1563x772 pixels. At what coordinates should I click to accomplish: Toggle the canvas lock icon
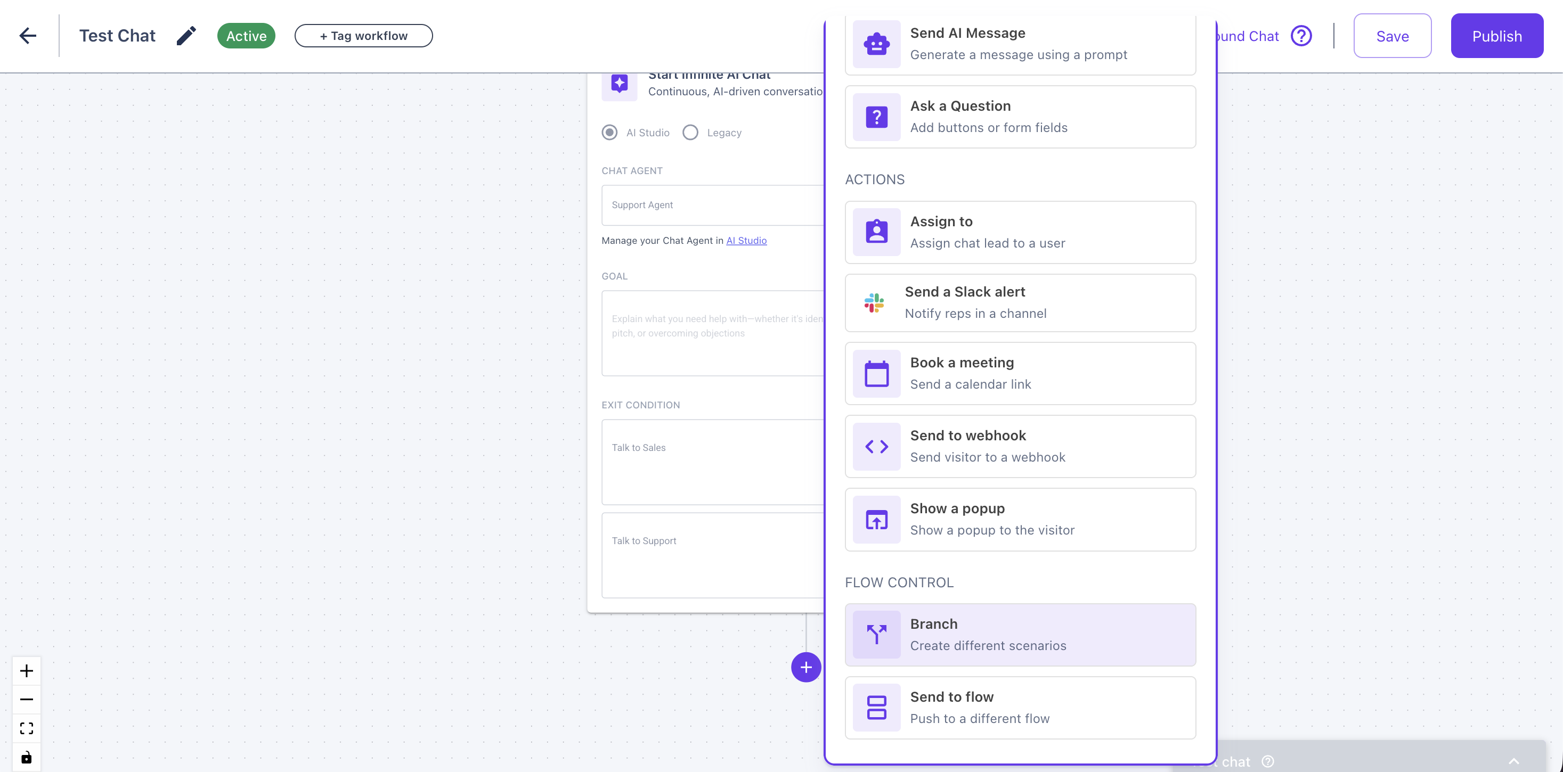[x=26, y=758]
